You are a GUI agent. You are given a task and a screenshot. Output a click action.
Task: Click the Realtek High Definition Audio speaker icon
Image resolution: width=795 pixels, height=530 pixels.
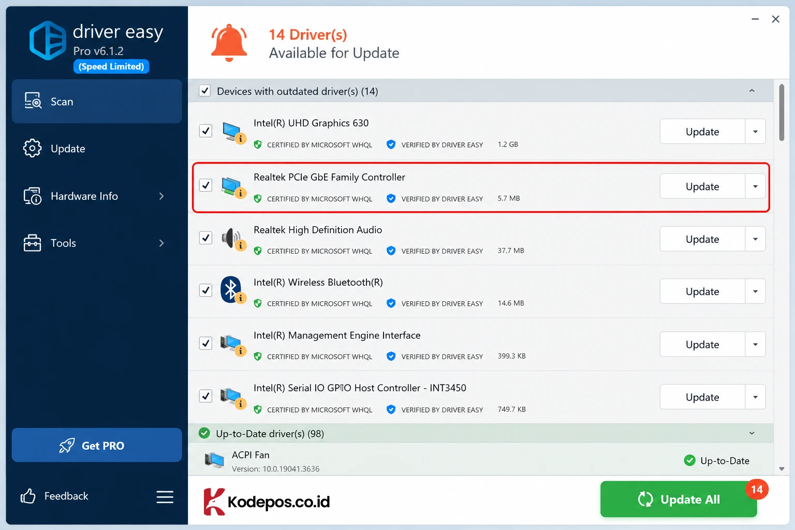[x=233, y=239]
